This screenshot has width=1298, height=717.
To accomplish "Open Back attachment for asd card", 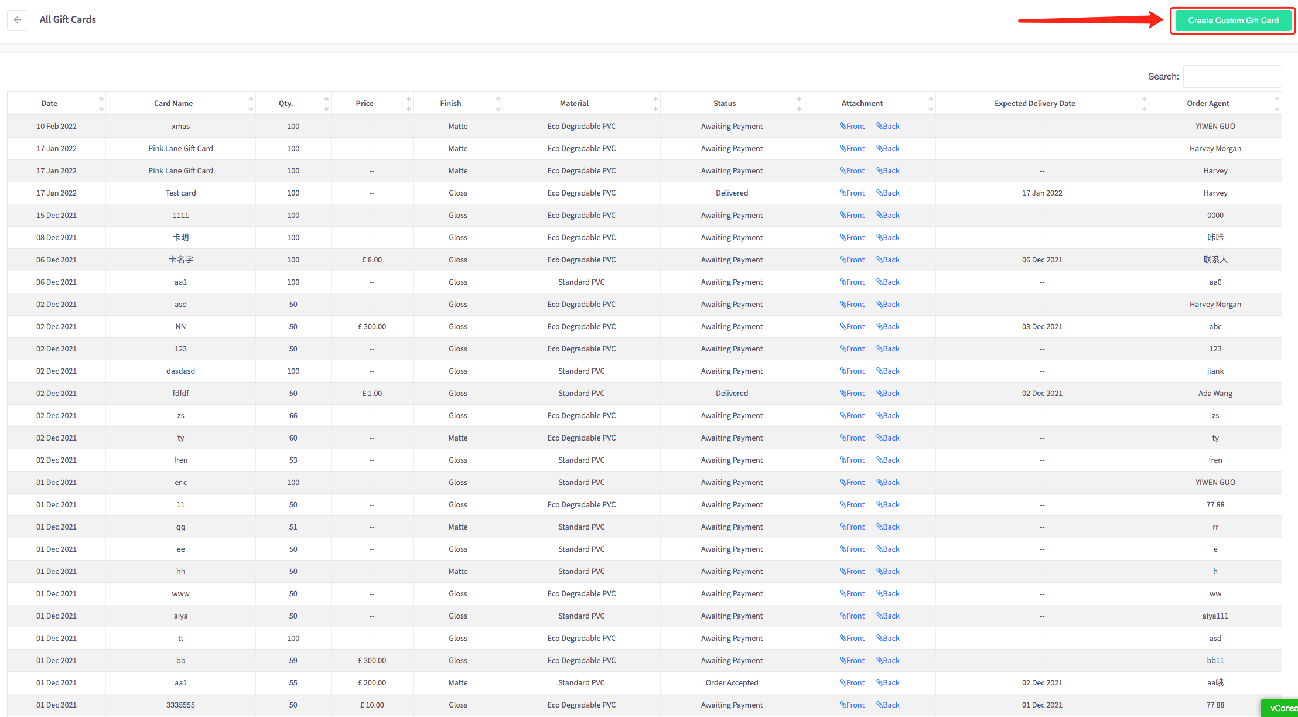I will pos(888,305).
